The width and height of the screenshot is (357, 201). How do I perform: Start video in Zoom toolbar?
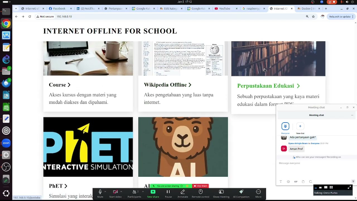point(115,193)
